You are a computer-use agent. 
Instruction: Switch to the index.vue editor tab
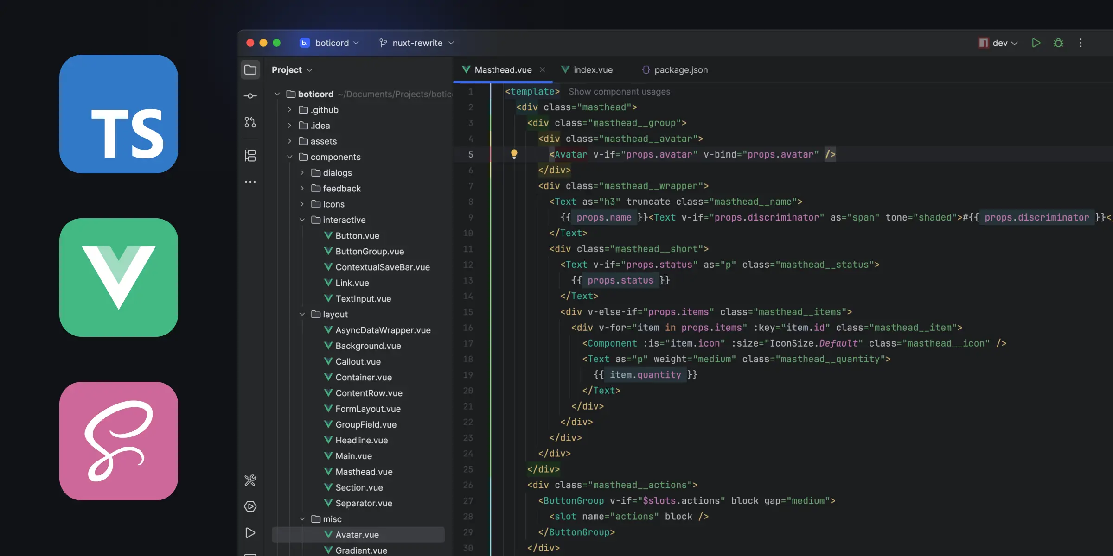point(587,70)
